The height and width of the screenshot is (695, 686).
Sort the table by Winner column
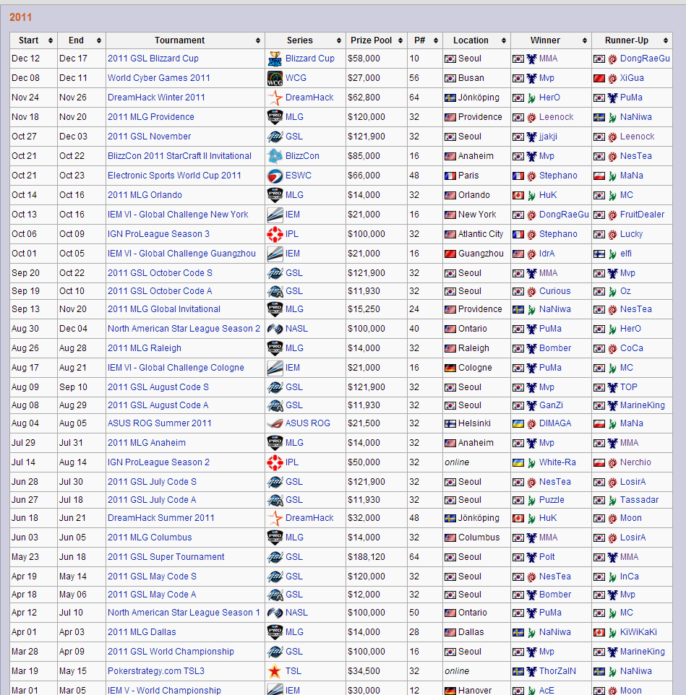point(584,40)
